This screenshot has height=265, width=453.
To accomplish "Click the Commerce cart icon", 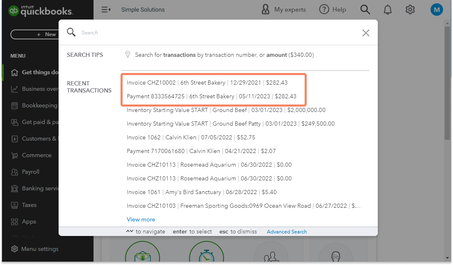I will [x=15, y=156].
